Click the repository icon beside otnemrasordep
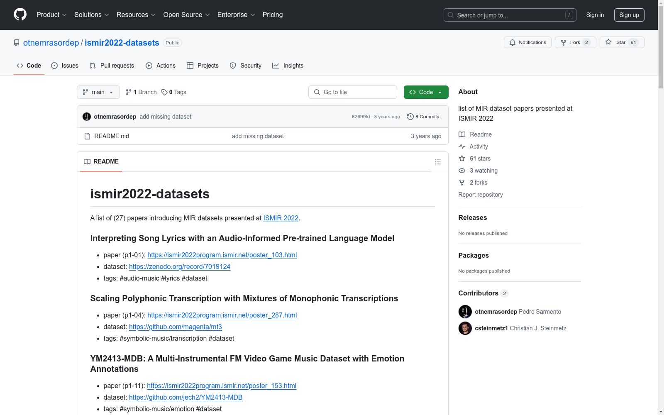Image resolution: width=664 pixels, height=415 pixels. coord(17,43)
